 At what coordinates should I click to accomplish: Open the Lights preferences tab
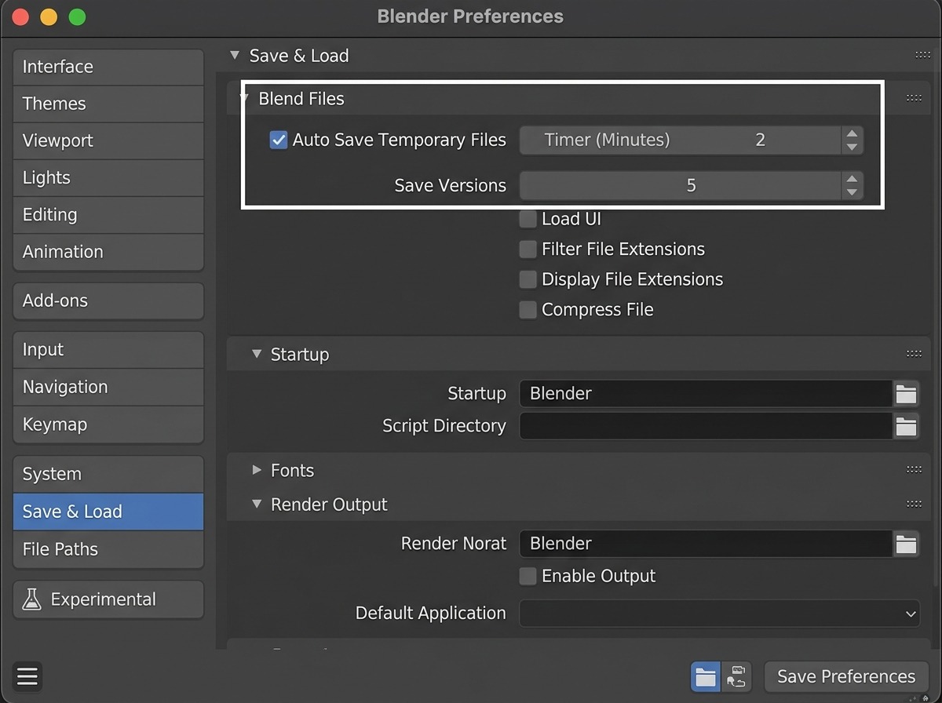pos(108,177)
